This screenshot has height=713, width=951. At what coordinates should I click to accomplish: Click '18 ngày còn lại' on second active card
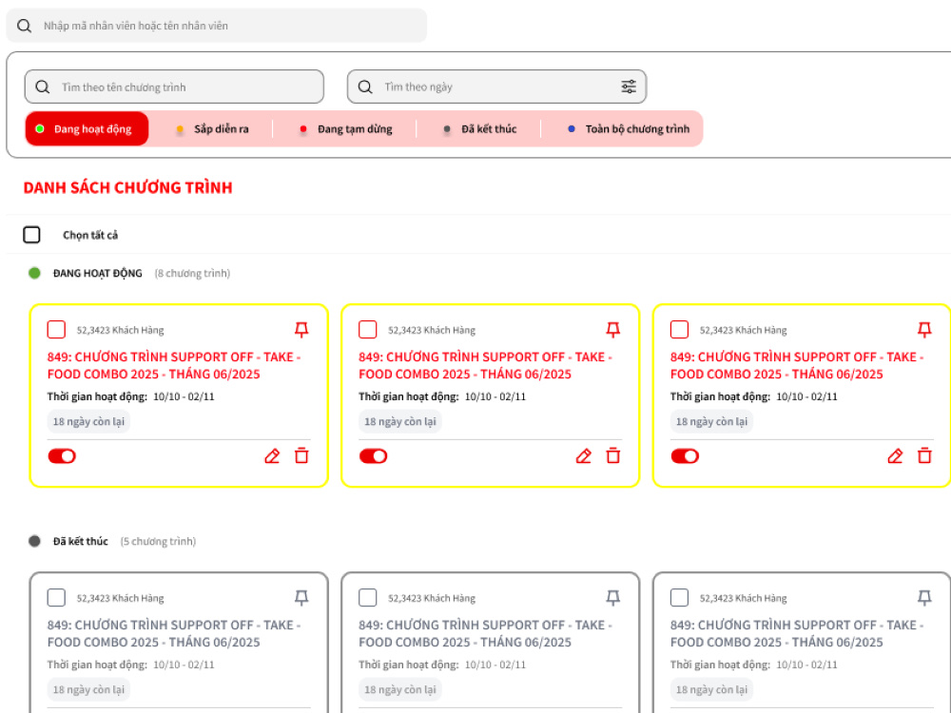(x=400, y=421)
